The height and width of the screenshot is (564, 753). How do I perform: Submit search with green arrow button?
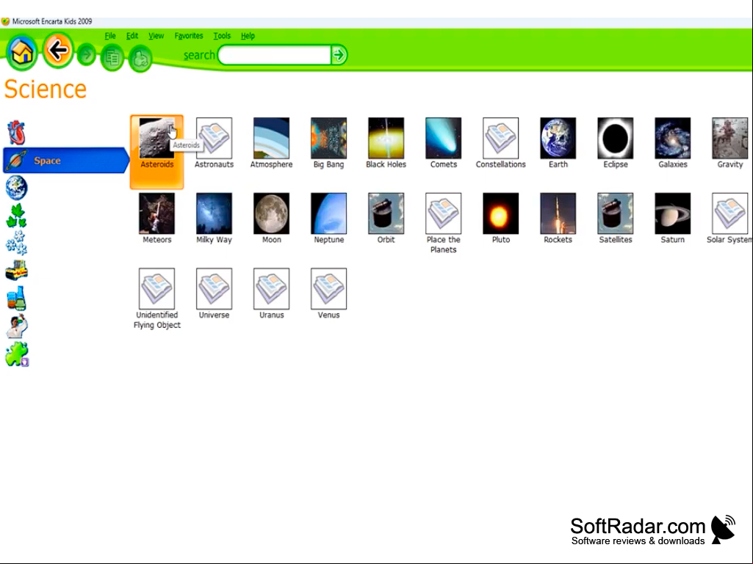[x=339, y=55]
